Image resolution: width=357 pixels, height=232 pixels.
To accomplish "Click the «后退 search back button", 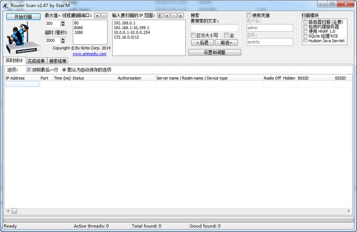I will pos(202,42).
